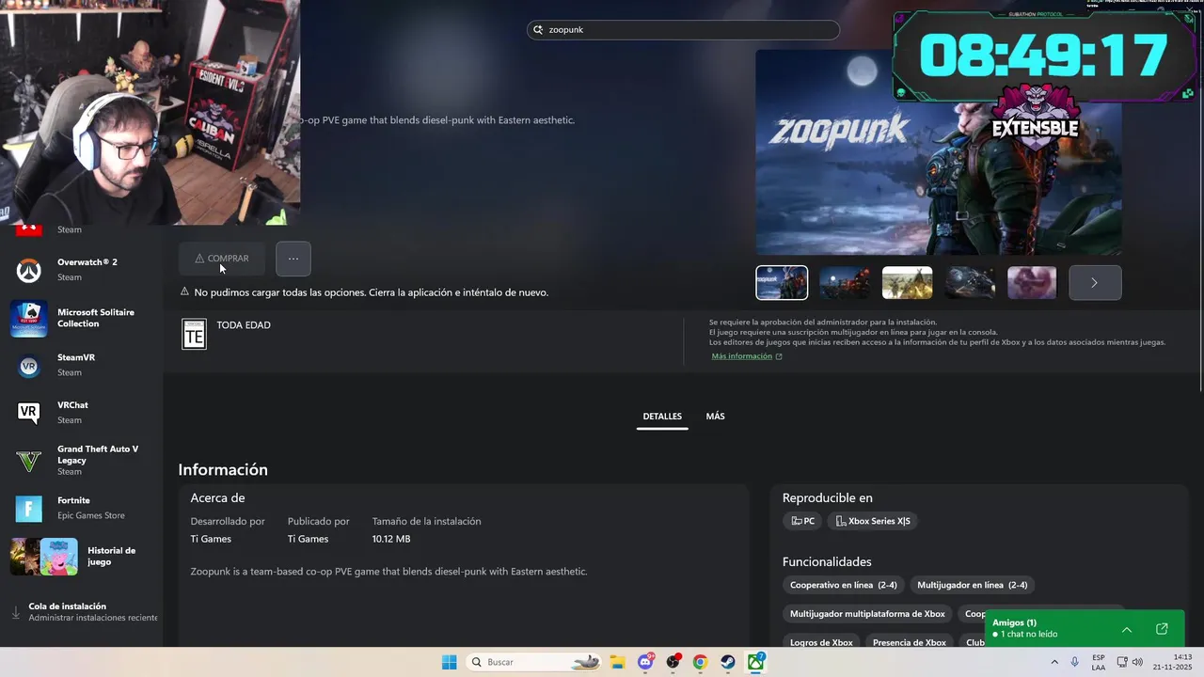The width and height of the screenshot is (1204, 677).
Task: Click Multijugador multiplataforma de Xbox tag
Action: click(867, 614)
